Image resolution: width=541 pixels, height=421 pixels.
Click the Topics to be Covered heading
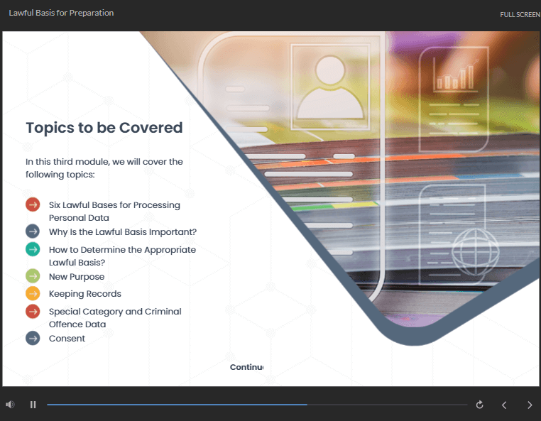point(104,128)
